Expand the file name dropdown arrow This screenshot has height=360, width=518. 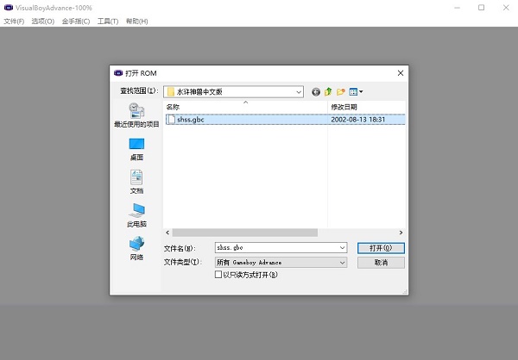(x=342, y=247)
